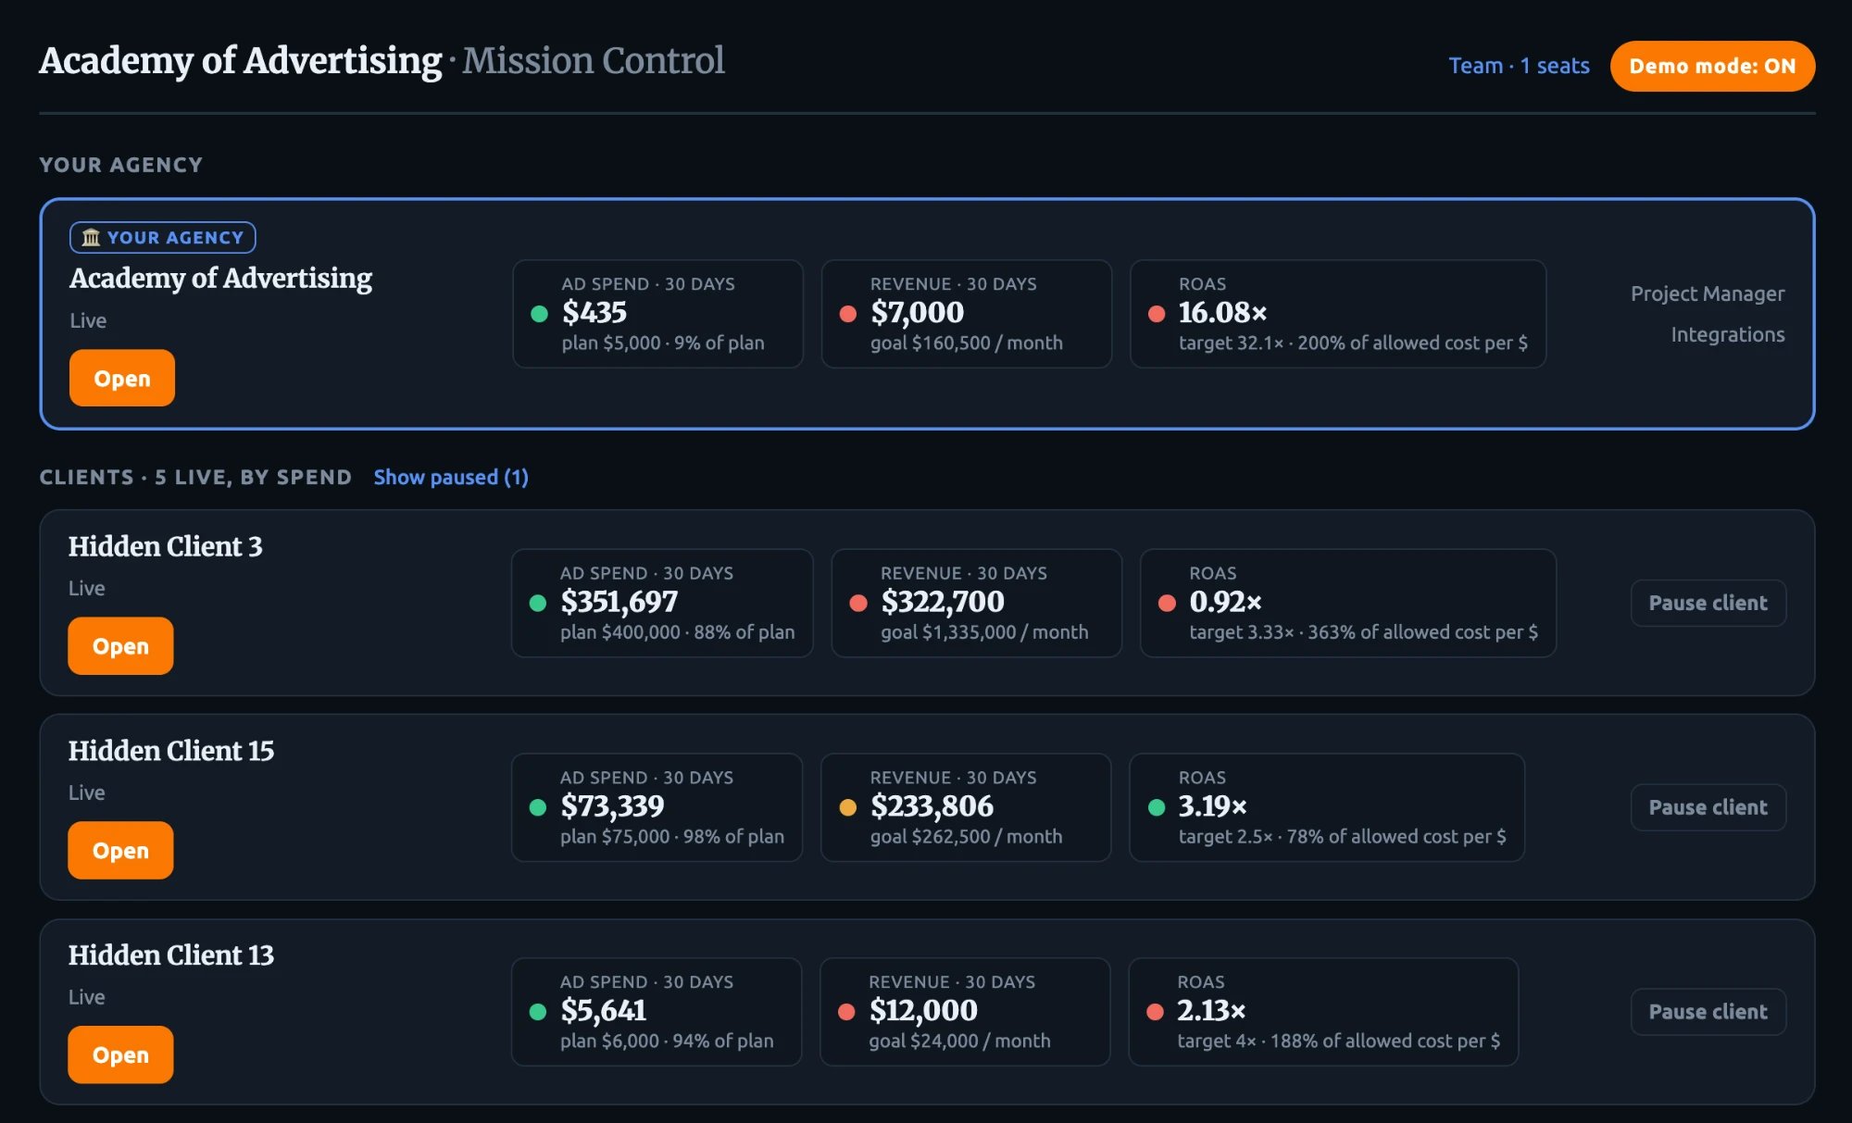The width and height of the screenshot is (1852, 1123).
Task: Click the Show paused (1) link
Action: point(451,477)
